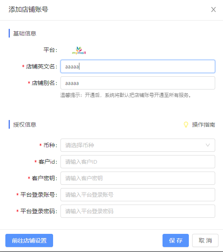Cancel with the 取消 button
This screenshot has width=223, height=252.
pos(205,240)
